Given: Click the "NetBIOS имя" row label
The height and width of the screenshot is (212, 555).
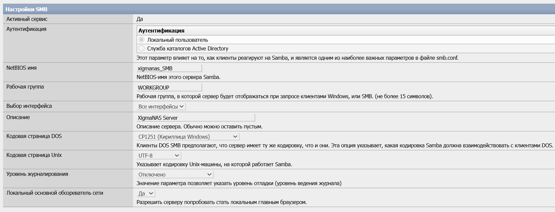Looking at the screenshot, I should point(22,68).
